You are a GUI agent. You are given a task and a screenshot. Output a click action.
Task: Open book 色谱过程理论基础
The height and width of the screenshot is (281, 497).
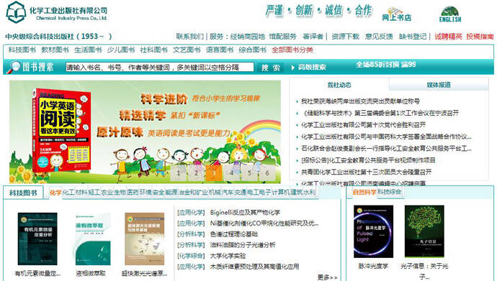click(x=234, y=234)
